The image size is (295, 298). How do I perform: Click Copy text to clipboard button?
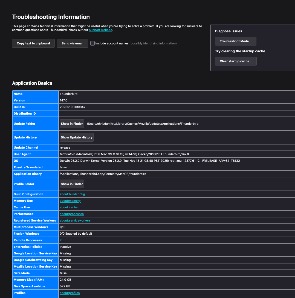click(x=33, y=43)
